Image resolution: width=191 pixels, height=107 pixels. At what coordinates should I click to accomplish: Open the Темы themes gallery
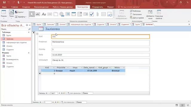11,14
